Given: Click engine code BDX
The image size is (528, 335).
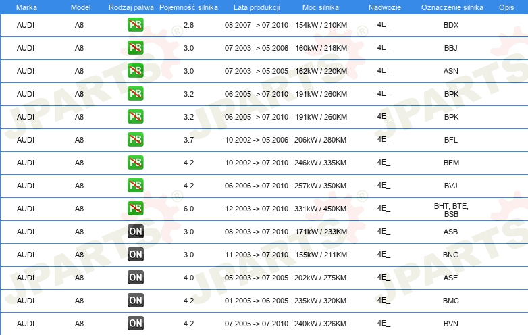Looking at the screenshot, I should pyautogui.click(x=451, y=25).
